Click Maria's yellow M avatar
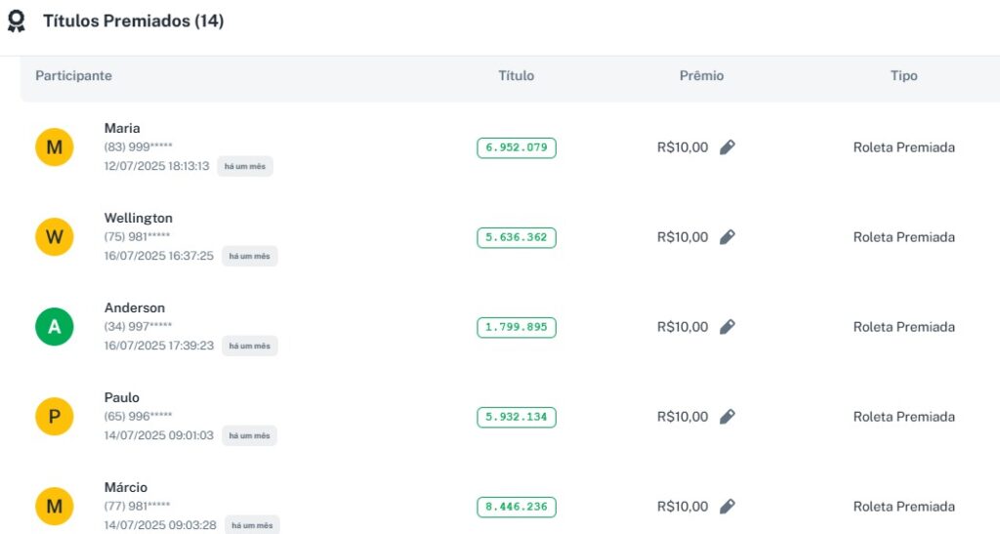1000x534 pixels. (55, 147)
